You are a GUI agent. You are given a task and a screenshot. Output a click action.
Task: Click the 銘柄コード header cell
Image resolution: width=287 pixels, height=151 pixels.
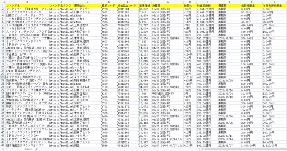(109, 5)
